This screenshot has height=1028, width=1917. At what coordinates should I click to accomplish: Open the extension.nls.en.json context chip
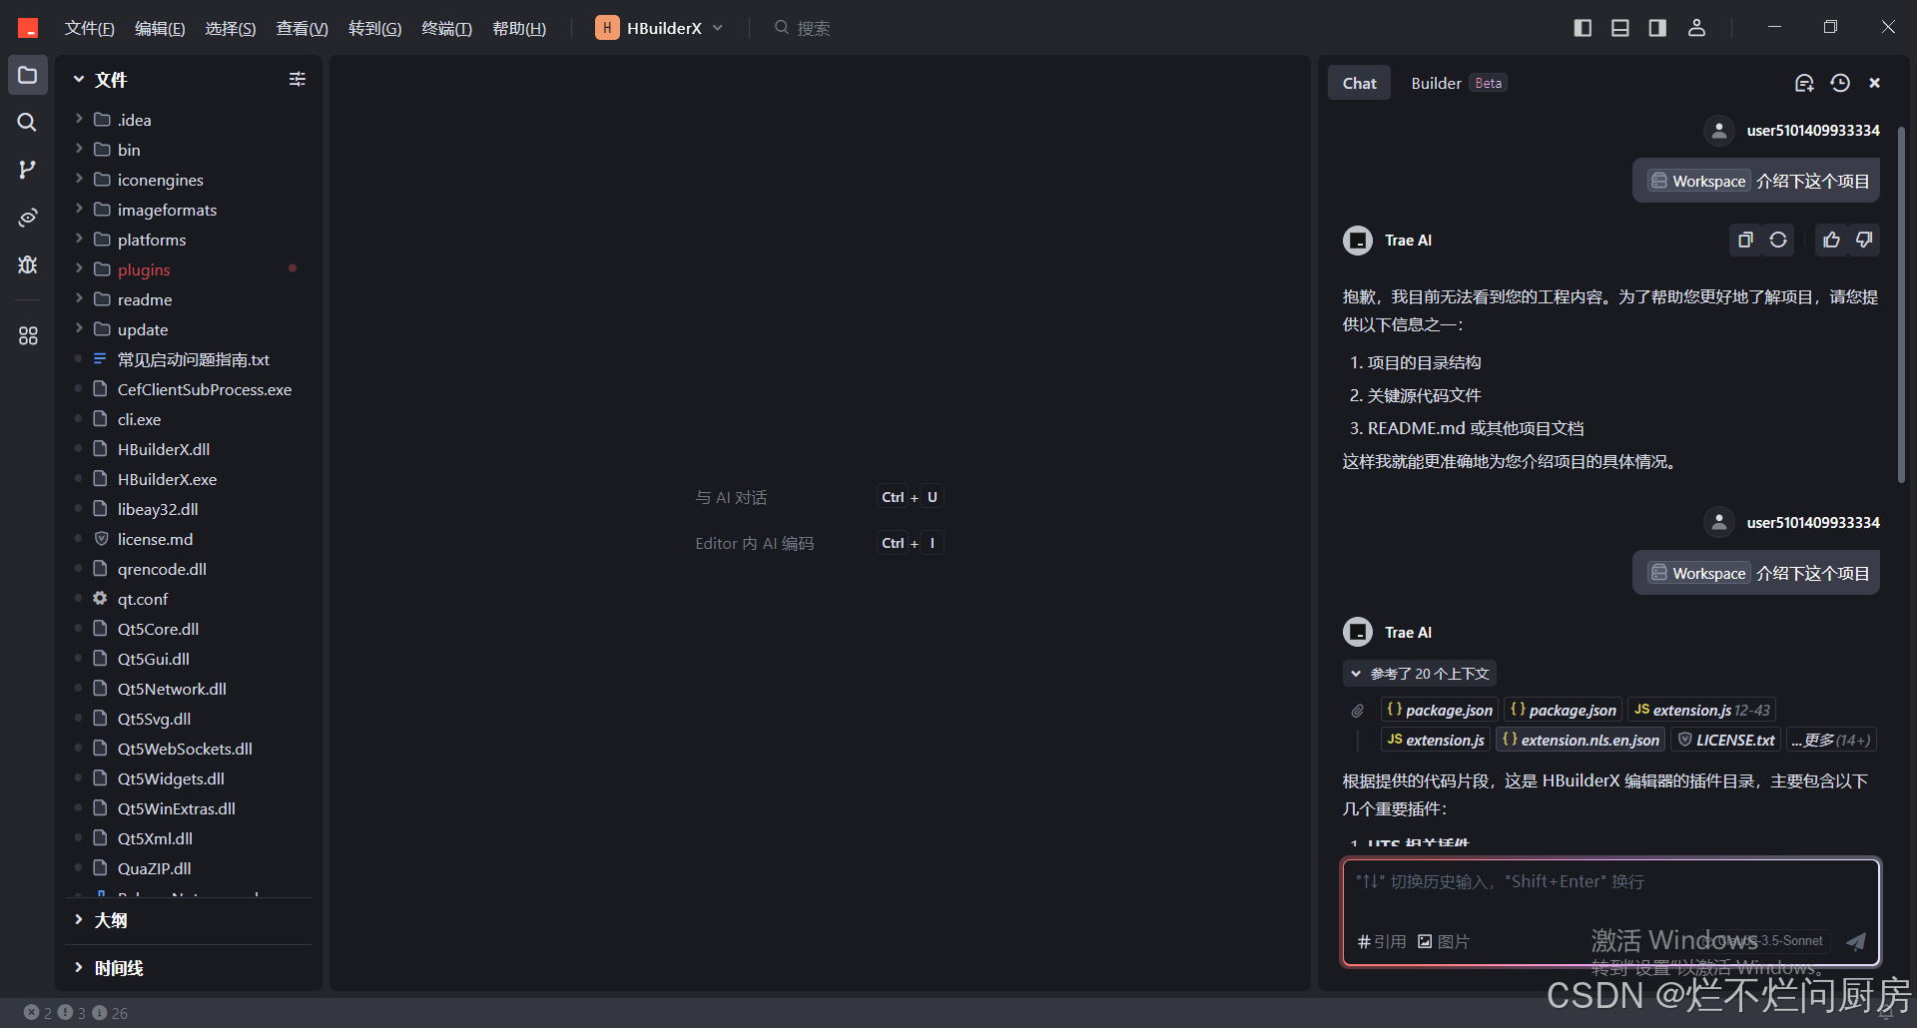tap(1581, 741)
